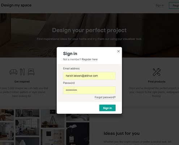The image size is (179, 145).
Task: Click the wrench and screwdriver tools icon
Action: pyautogui.click(x=157, y=72)
